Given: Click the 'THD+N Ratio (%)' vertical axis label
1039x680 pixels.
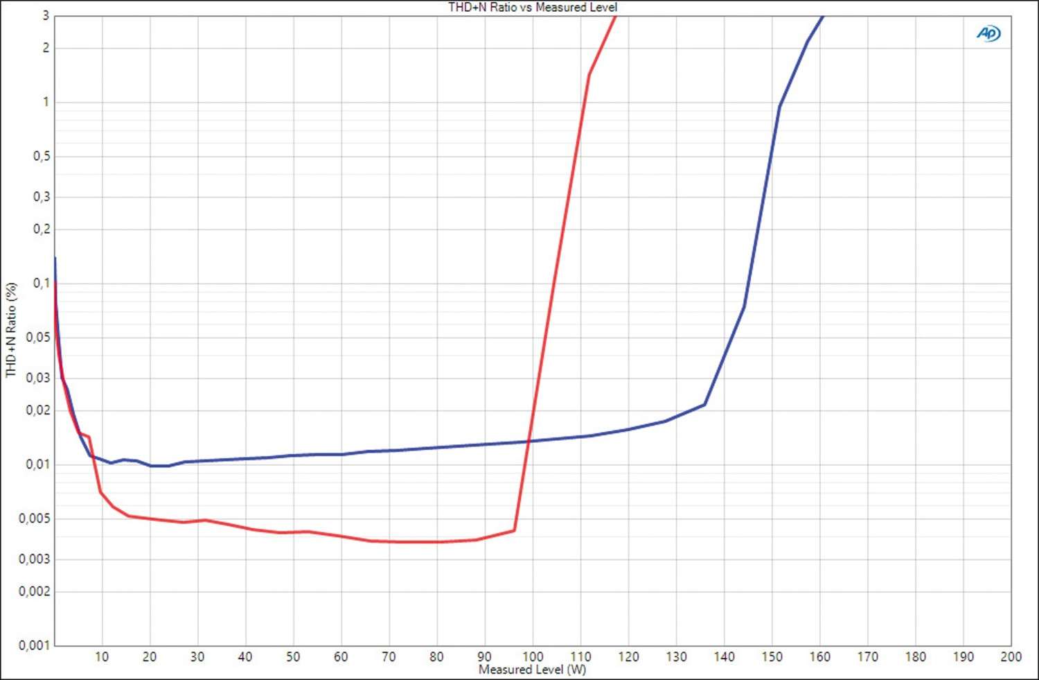Looking at the screenshot, I should click(x=11, y=330).
